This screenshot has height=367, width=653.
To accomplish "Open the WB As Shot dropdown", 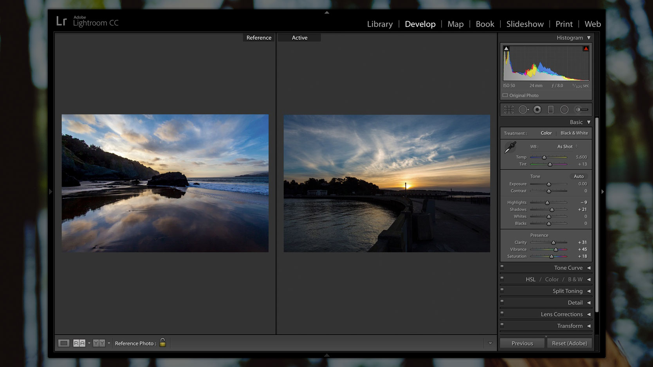I will click(x=565, y=146).
